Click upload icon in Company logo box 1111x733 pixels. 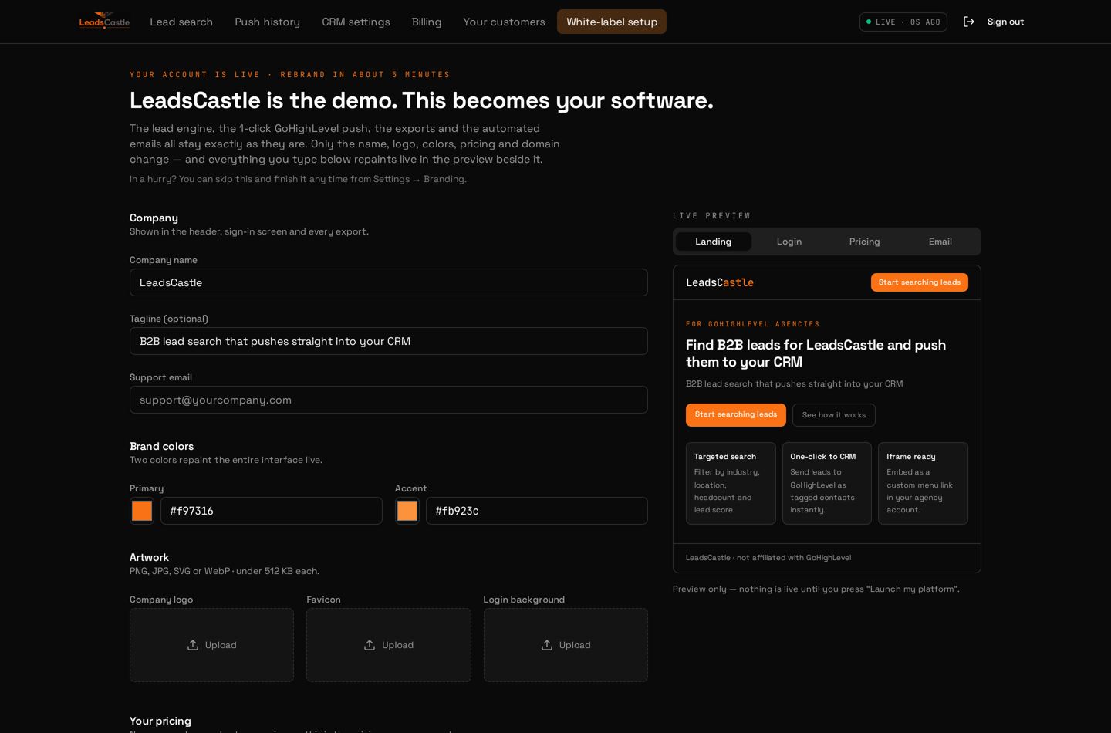193,645
